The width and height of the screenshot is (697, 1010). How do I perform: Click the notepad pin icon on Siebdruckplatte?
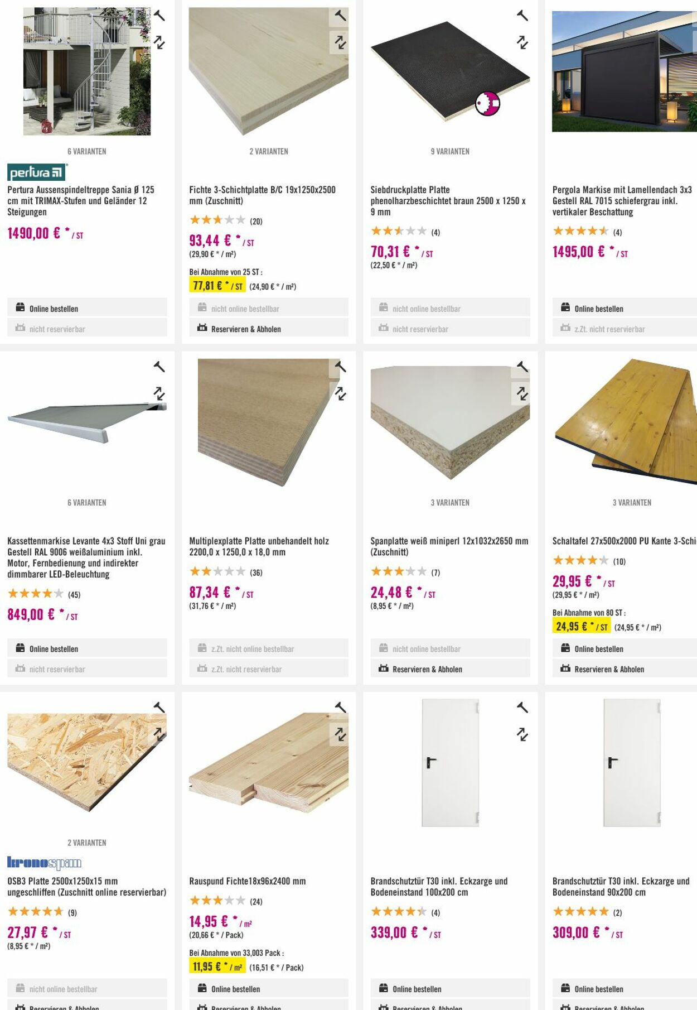522,16
